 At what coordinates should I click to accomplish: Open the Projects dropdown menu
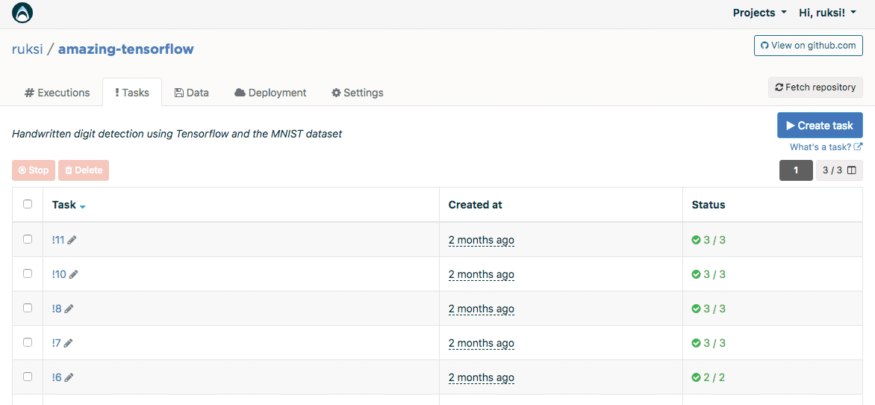759,13
